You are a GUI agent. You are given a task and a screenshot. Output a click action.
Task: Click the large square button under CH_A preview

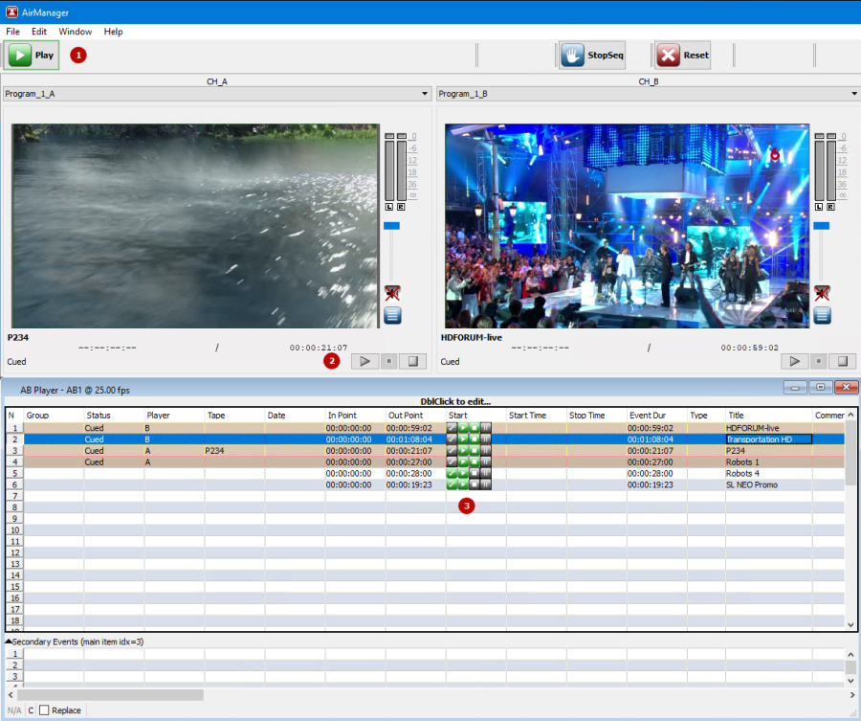tap(413, 361)
